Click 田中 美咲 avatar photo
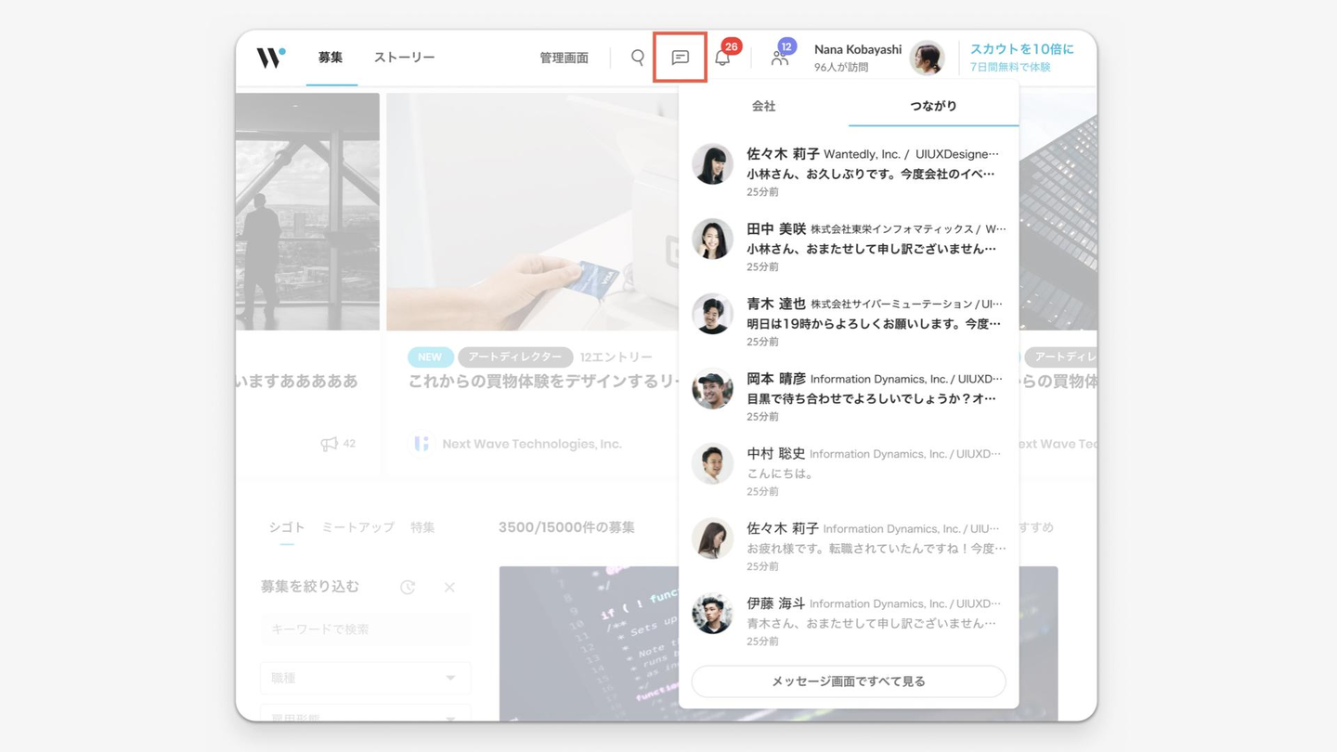 (x=712, y=239)
